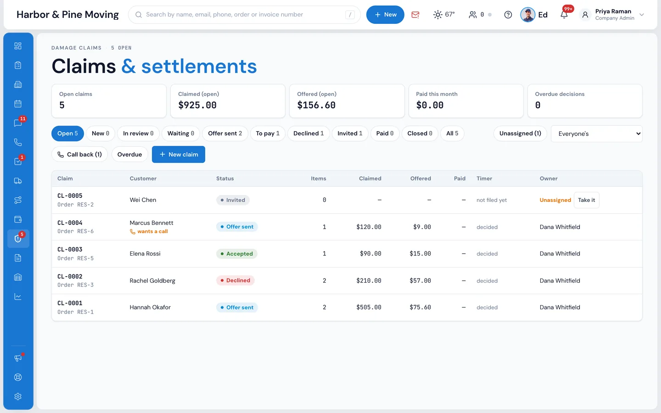Click the New claim button
Viewport: 661px width, 413px height.
click(179, 155)
